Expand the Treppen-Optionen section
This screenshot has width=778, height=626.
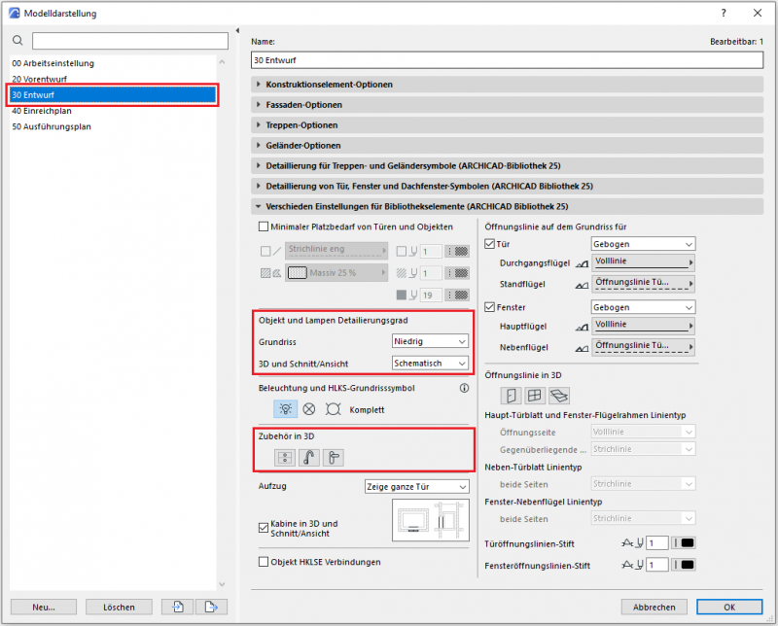coord(301,125)
